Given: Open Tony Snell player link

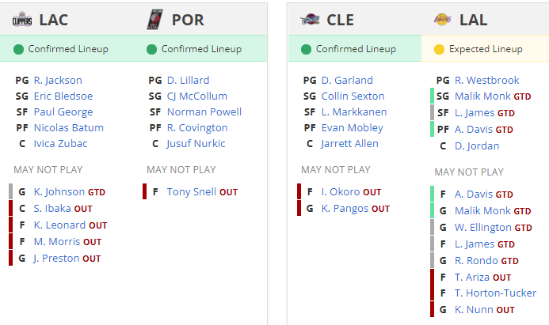Looking at the screenshot, I should point(191,191).
